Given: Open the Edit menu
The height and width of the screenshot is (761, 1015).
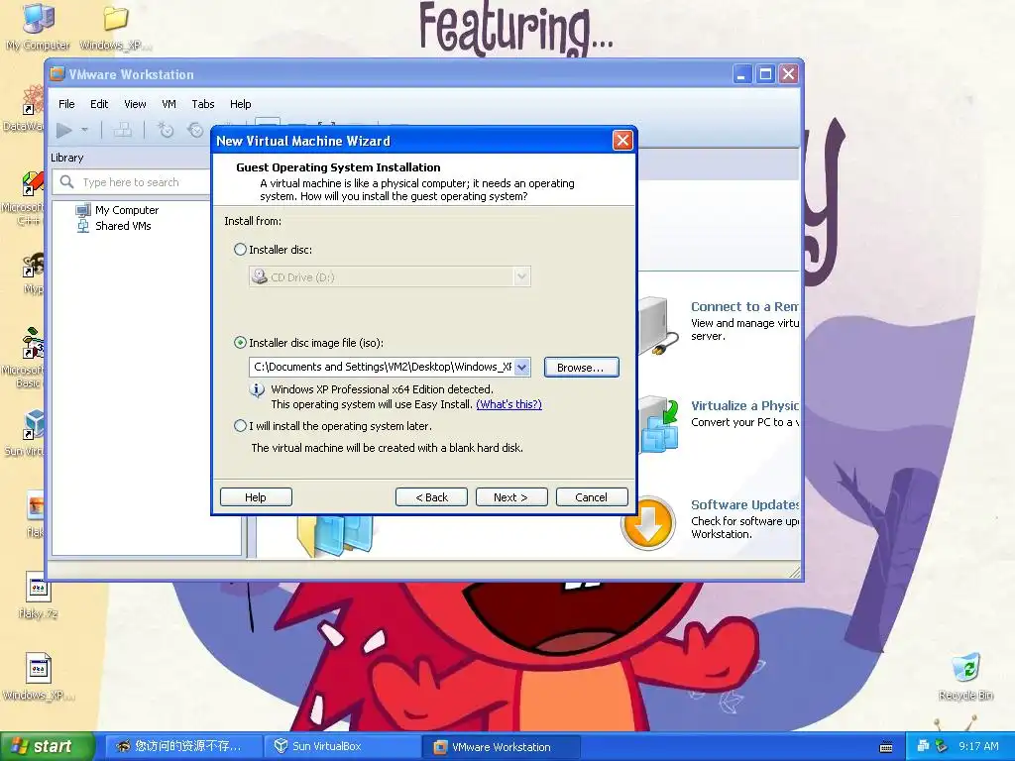Looking at the screenshot, I should (x=99, y=104).
